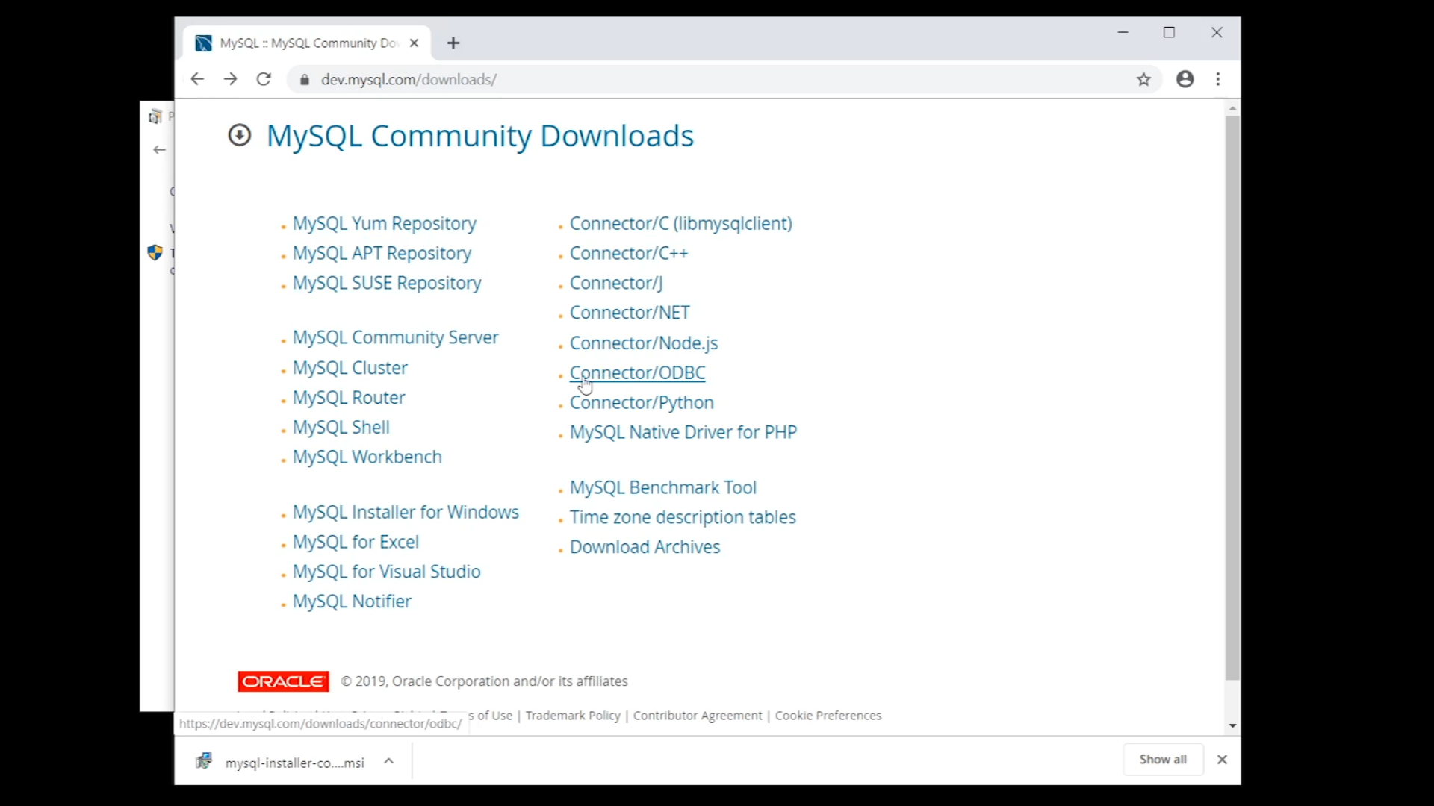Click the browser back arrow
The width and height of the screenshot is (1434, 806).
(x=197, y=79)
